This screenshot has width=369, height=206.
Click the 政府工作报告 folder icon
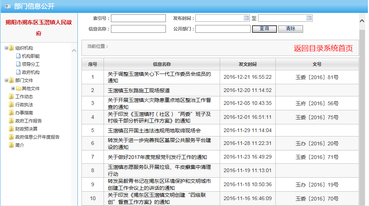pos(11,121)
